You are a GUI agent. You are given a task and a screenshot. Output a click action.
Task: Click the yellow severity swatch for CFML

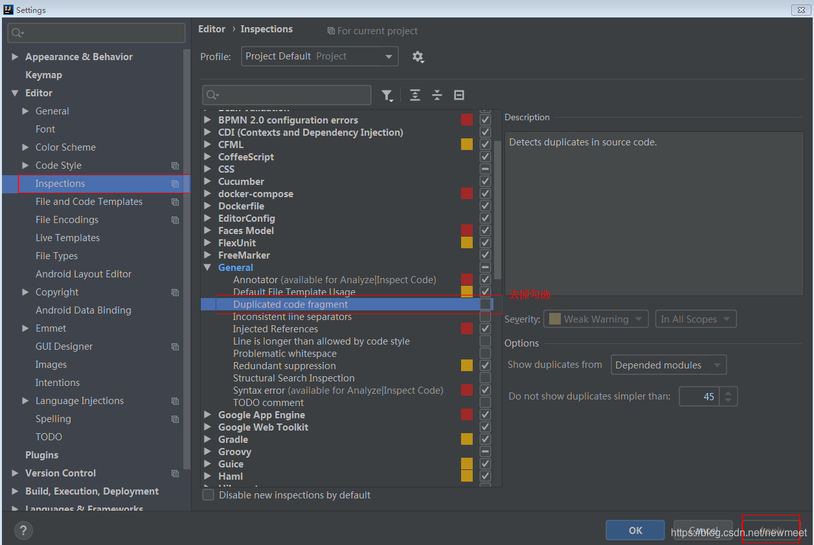pyautogui.click(x=467, y=145)
